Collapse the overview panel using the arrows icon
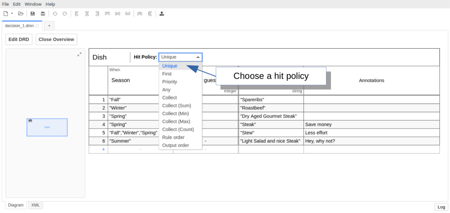The image size is (450, 213). click(80, 54)
